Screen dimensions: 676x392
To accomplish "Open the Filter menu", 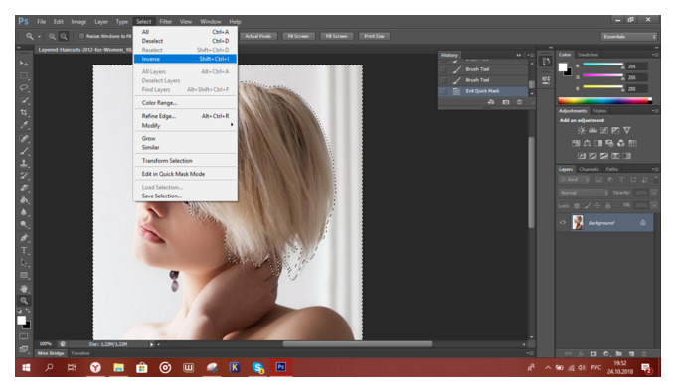I will (x=166, y=22).
